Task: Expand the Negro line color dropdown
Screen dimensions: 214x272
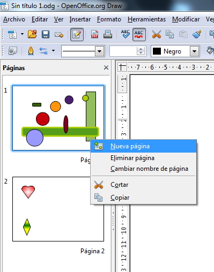Action: (x=194, y=51)
